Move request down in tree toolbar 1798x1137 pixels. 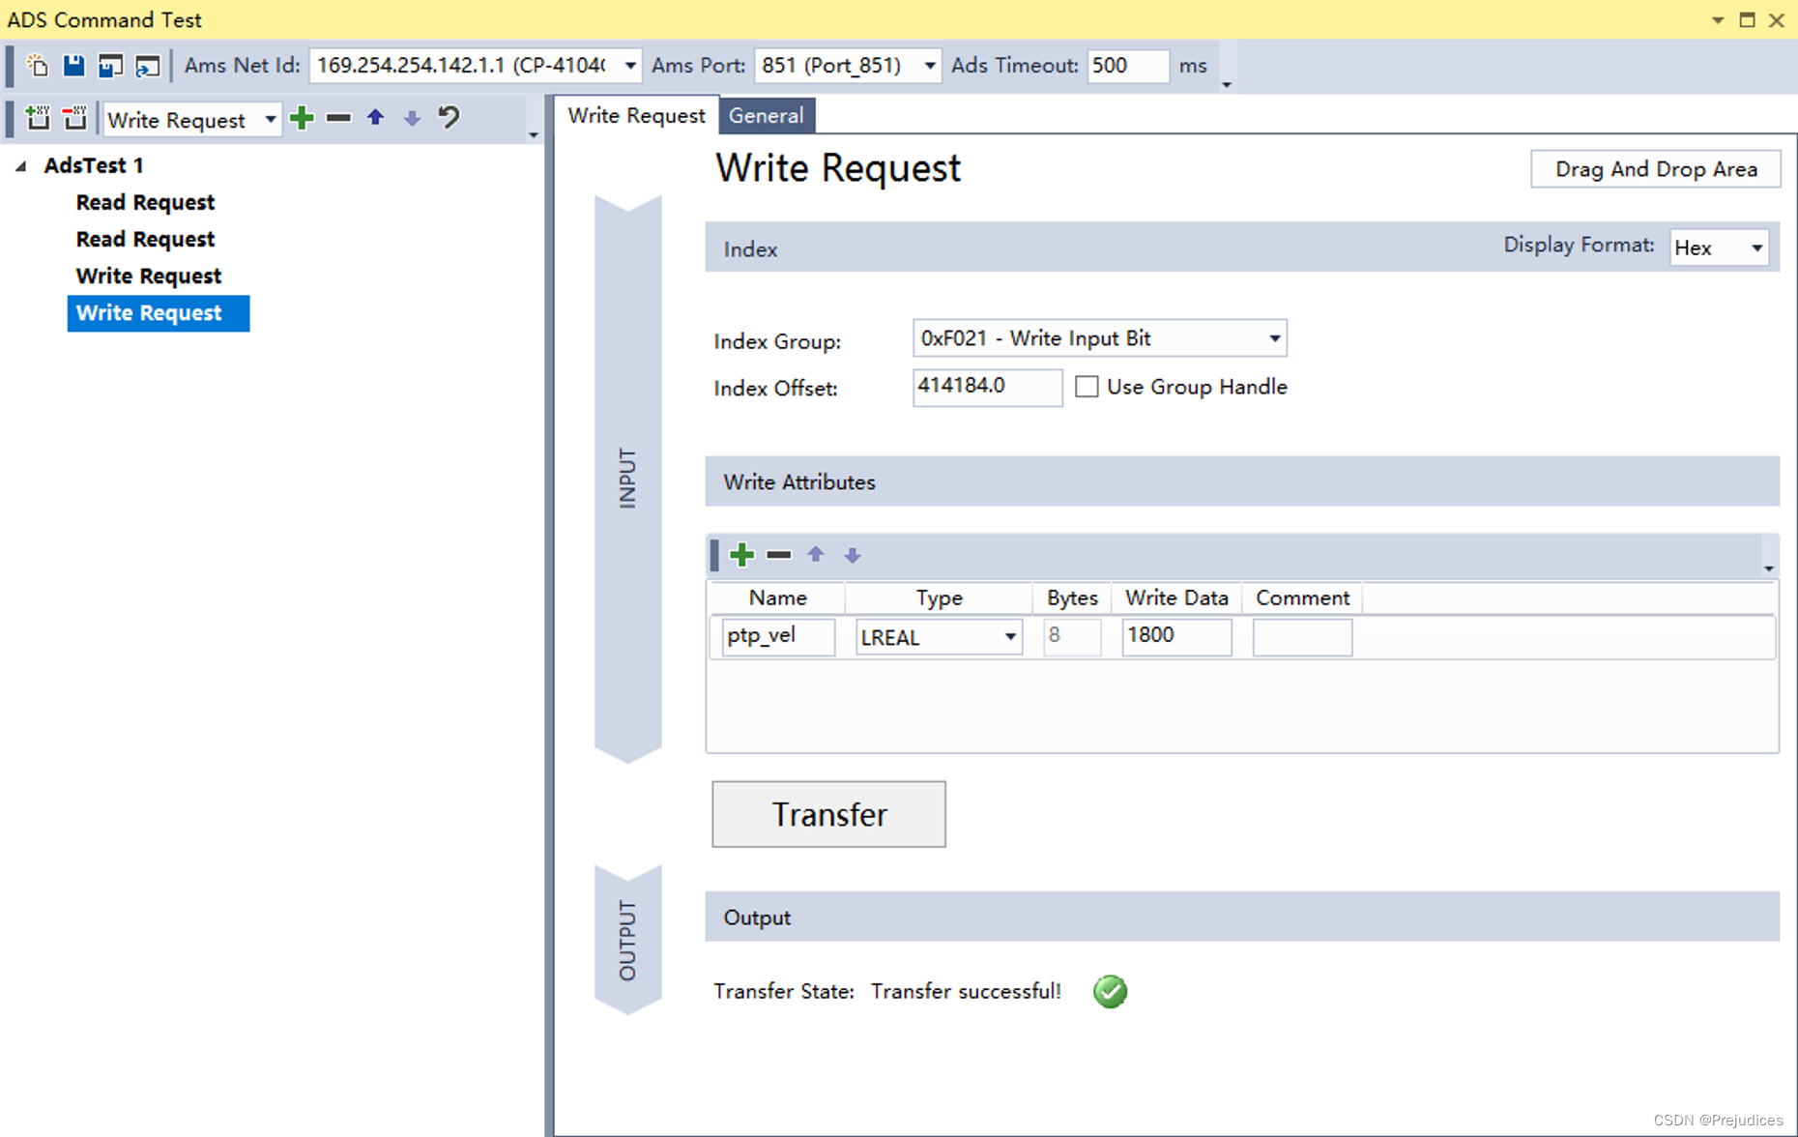(412, 118)
